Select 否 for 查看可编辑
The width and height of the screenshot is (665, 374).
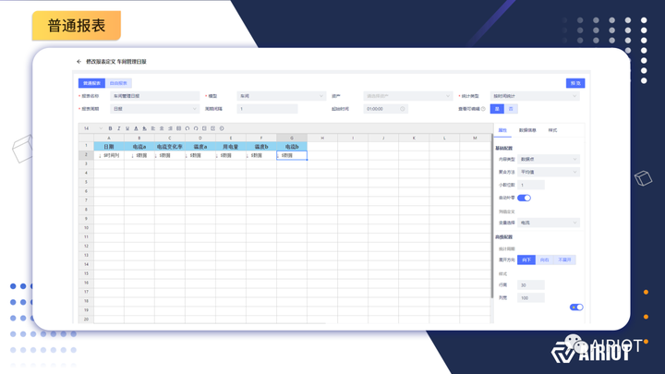click(511, 109)
